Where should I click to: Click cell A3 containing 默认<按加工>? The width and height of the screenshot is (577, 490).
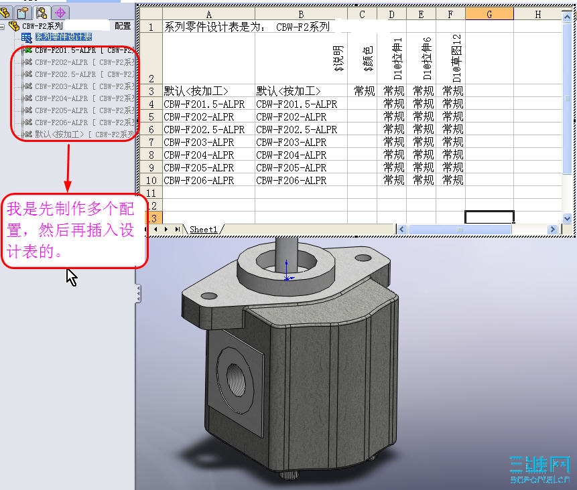(x=208, y=91)
